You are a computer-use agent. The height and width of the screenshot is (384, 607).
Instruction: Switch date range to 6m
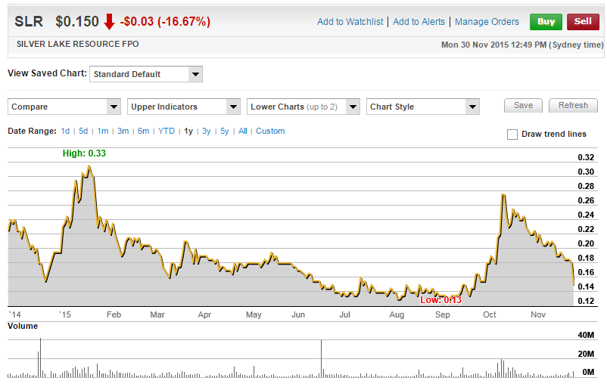pyautogui.click(x=144, y=131)
